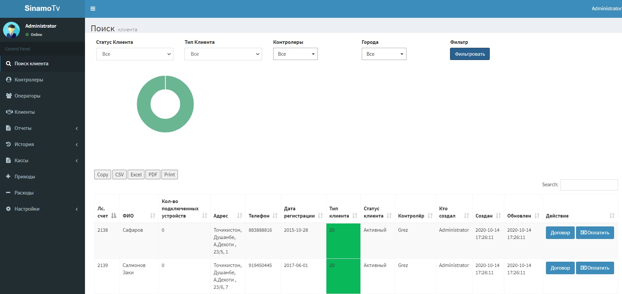Sort by ФИО column sort icon
The image size is (622, 294).
[152, 216]
